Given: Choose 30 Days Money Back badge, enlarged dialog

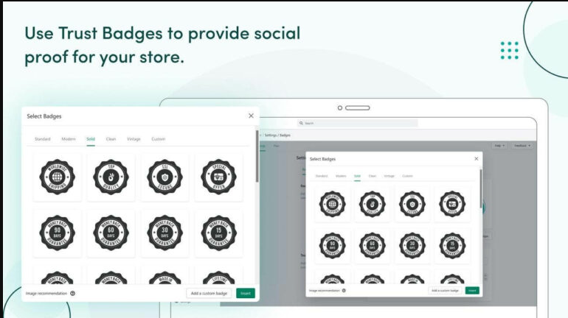Looking at the screenshot, I should [164, 233].
